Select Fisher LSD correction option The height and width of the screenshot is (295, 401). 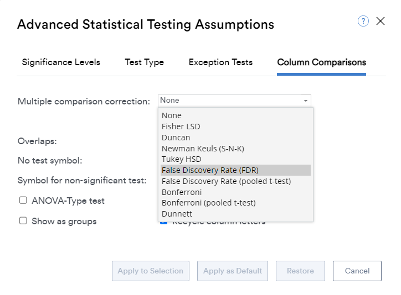(181, 127)
